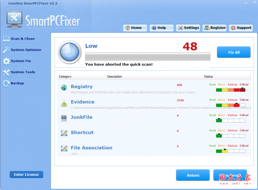Click the Category column header
Image resolution: width=258 pixels, height=190 pixels.
pos(65,77)
